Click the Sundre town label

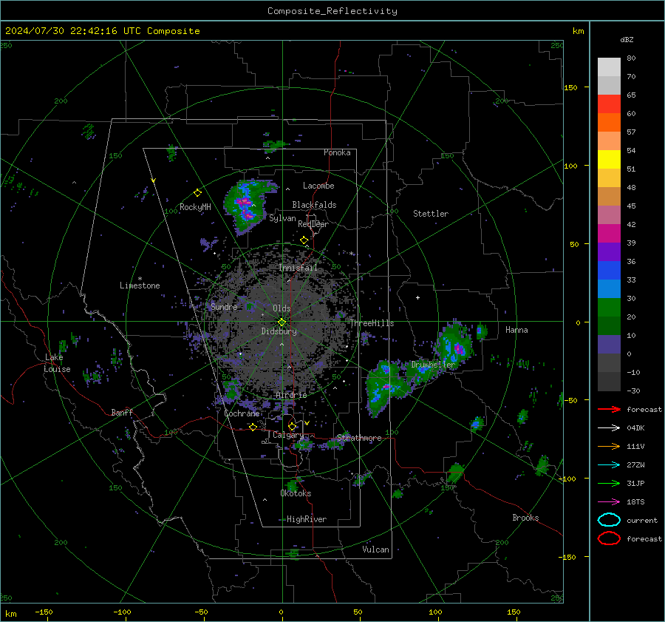tap(224, 306)
